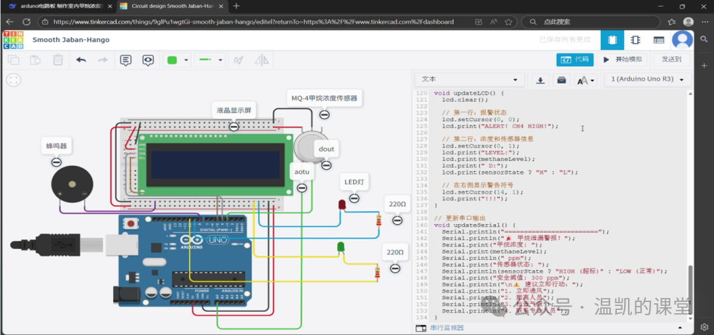Viewport: 714px width, 335px height.
Task: Click the 蜂鸣器 buzzer note marker
Action: point(56,162)
